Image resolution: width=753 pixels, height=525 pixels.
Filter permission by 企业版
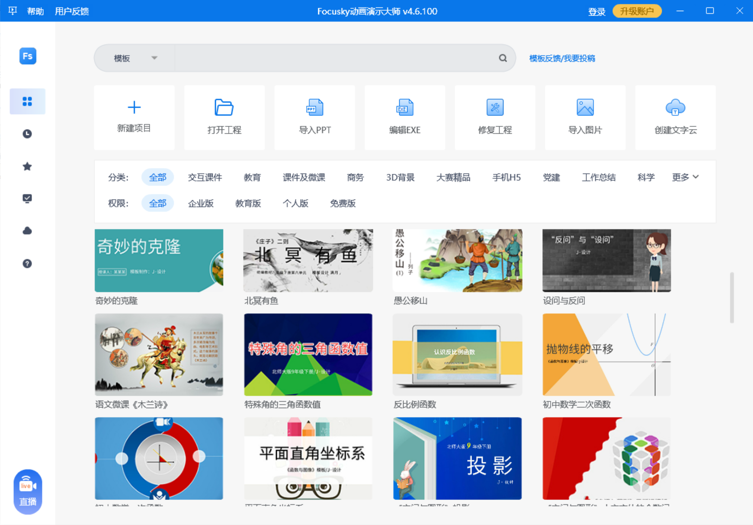(201, 203)
